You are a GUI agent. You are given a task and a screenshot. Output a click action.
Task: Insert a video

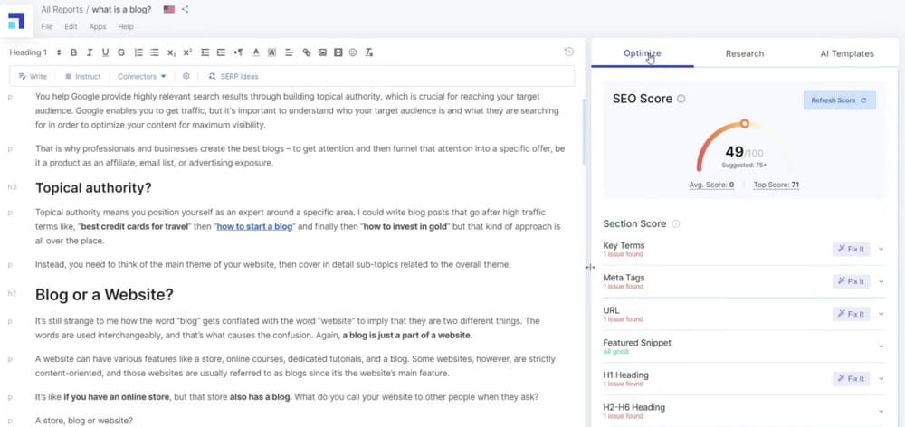click(x=338, y=52)
